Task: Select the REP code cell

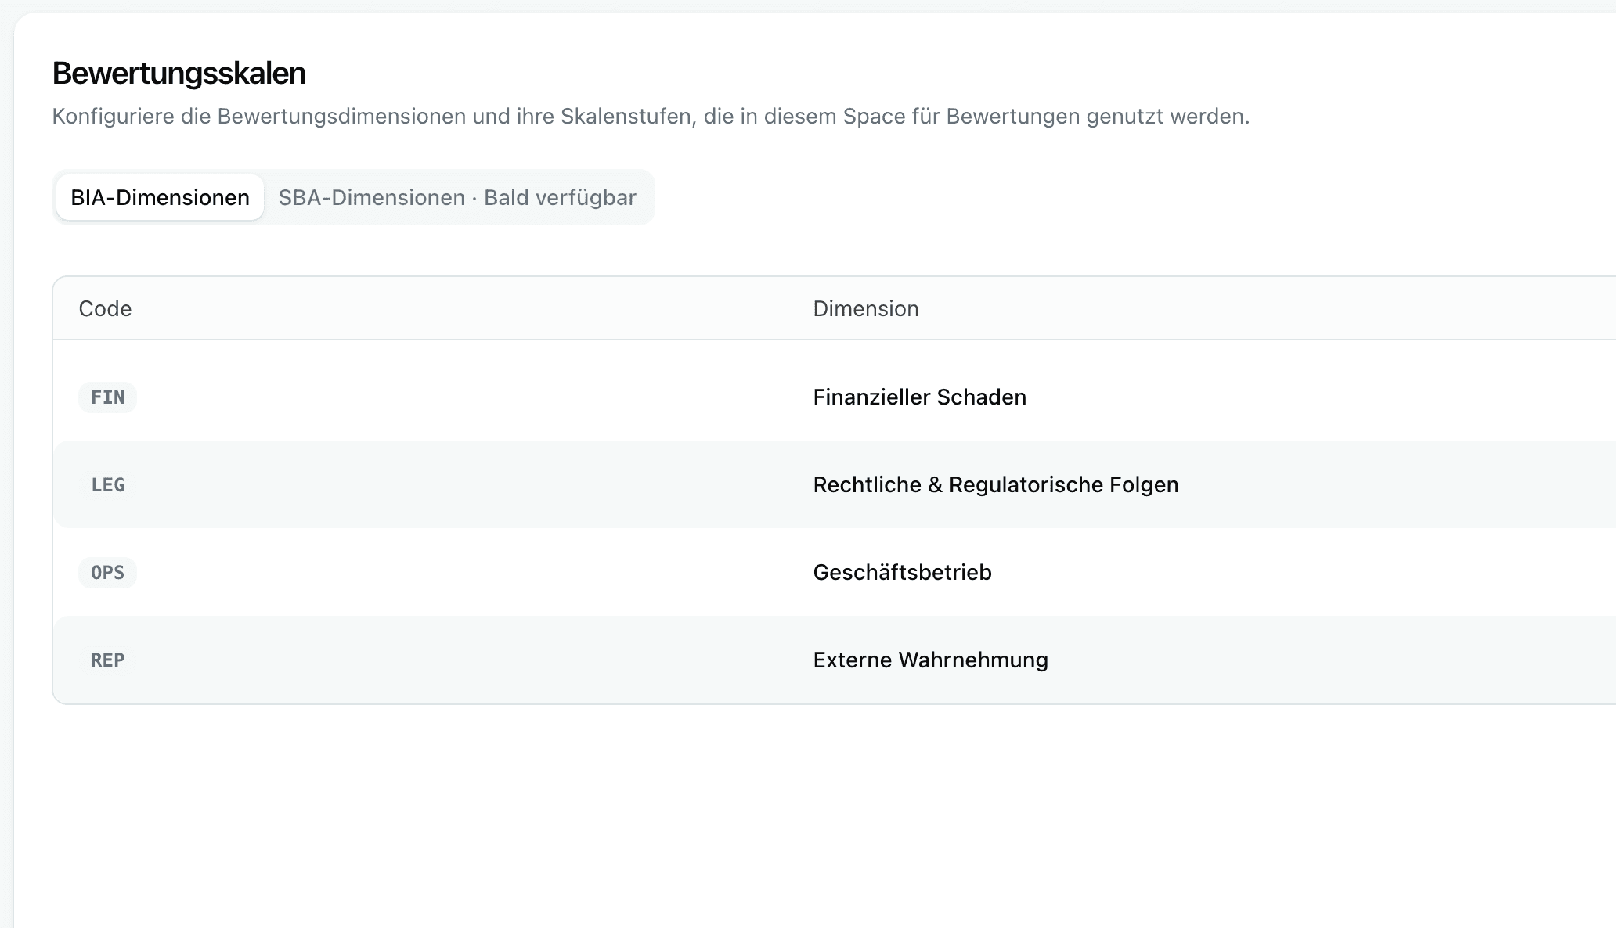Action: pos(107,660)
